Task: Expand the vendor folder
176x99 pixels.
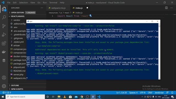Action: click(x=17, y=20)
